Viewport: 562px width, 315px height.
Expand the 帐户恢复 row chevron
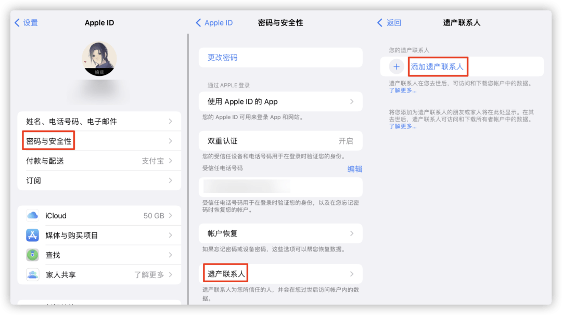pyautogui.click(x=280, y=233)
